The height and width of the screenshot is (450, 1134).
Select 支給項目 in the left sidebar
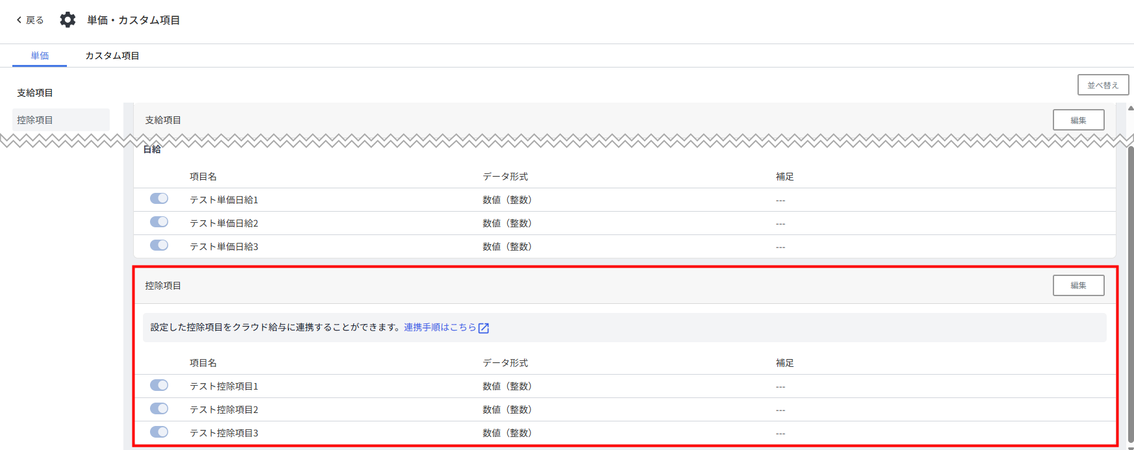coord(35,93)
